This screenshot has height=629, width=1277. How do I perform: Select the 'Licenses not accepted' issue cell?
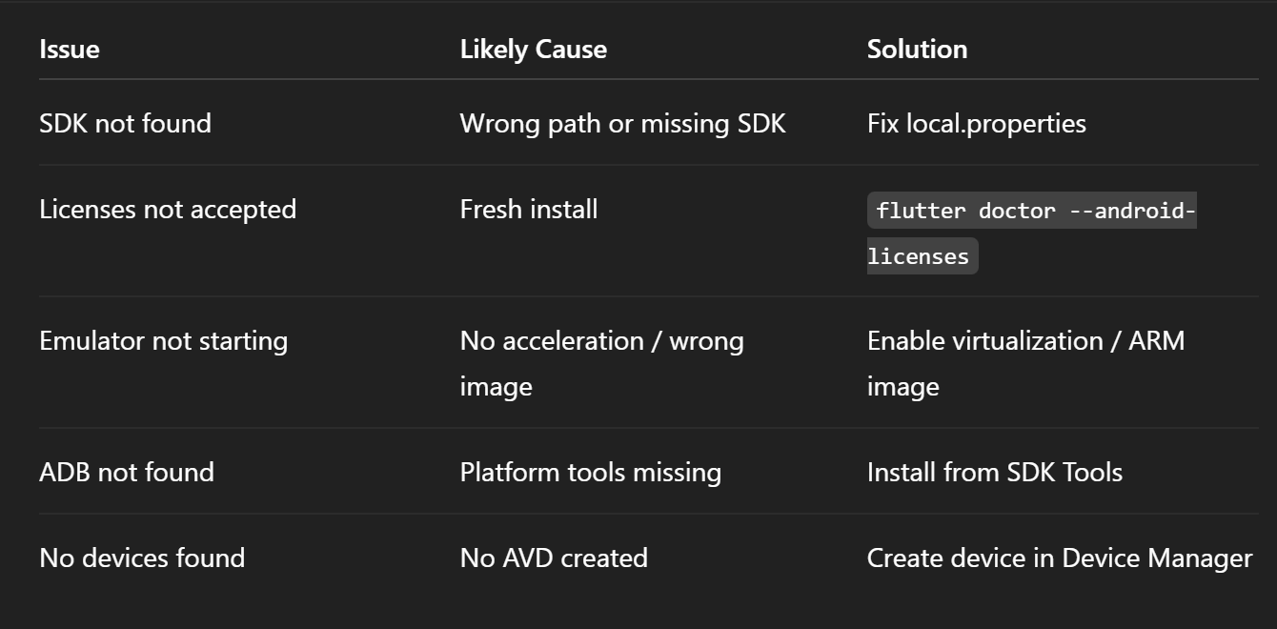tap(168, 210)
